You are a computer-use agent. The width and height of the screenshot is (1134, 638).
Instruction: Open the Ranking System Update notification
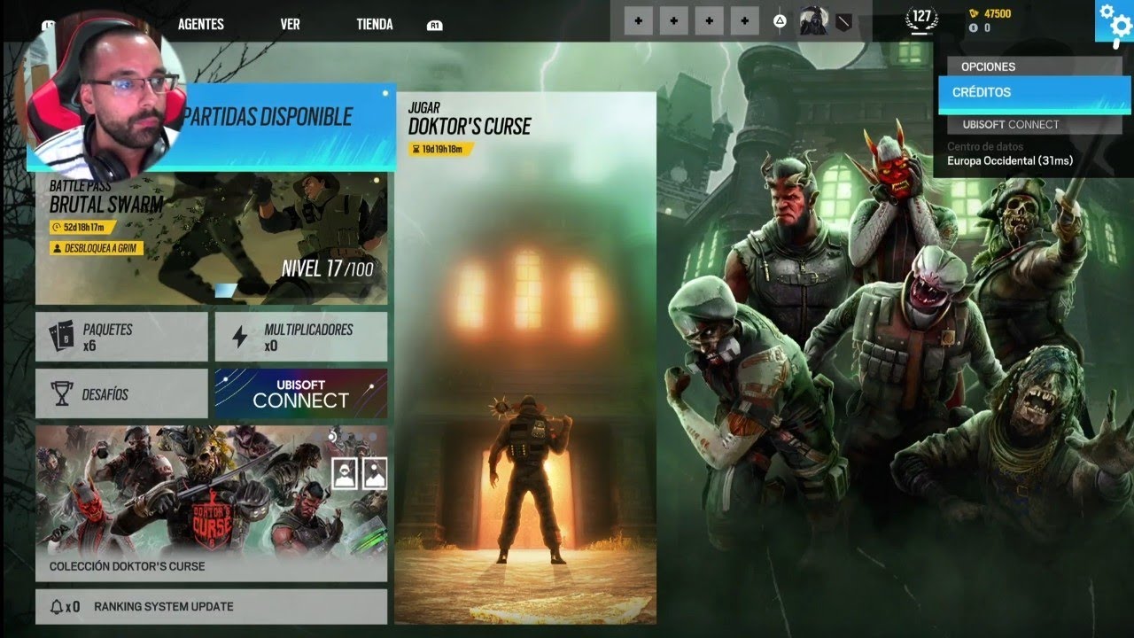(211, 607)
